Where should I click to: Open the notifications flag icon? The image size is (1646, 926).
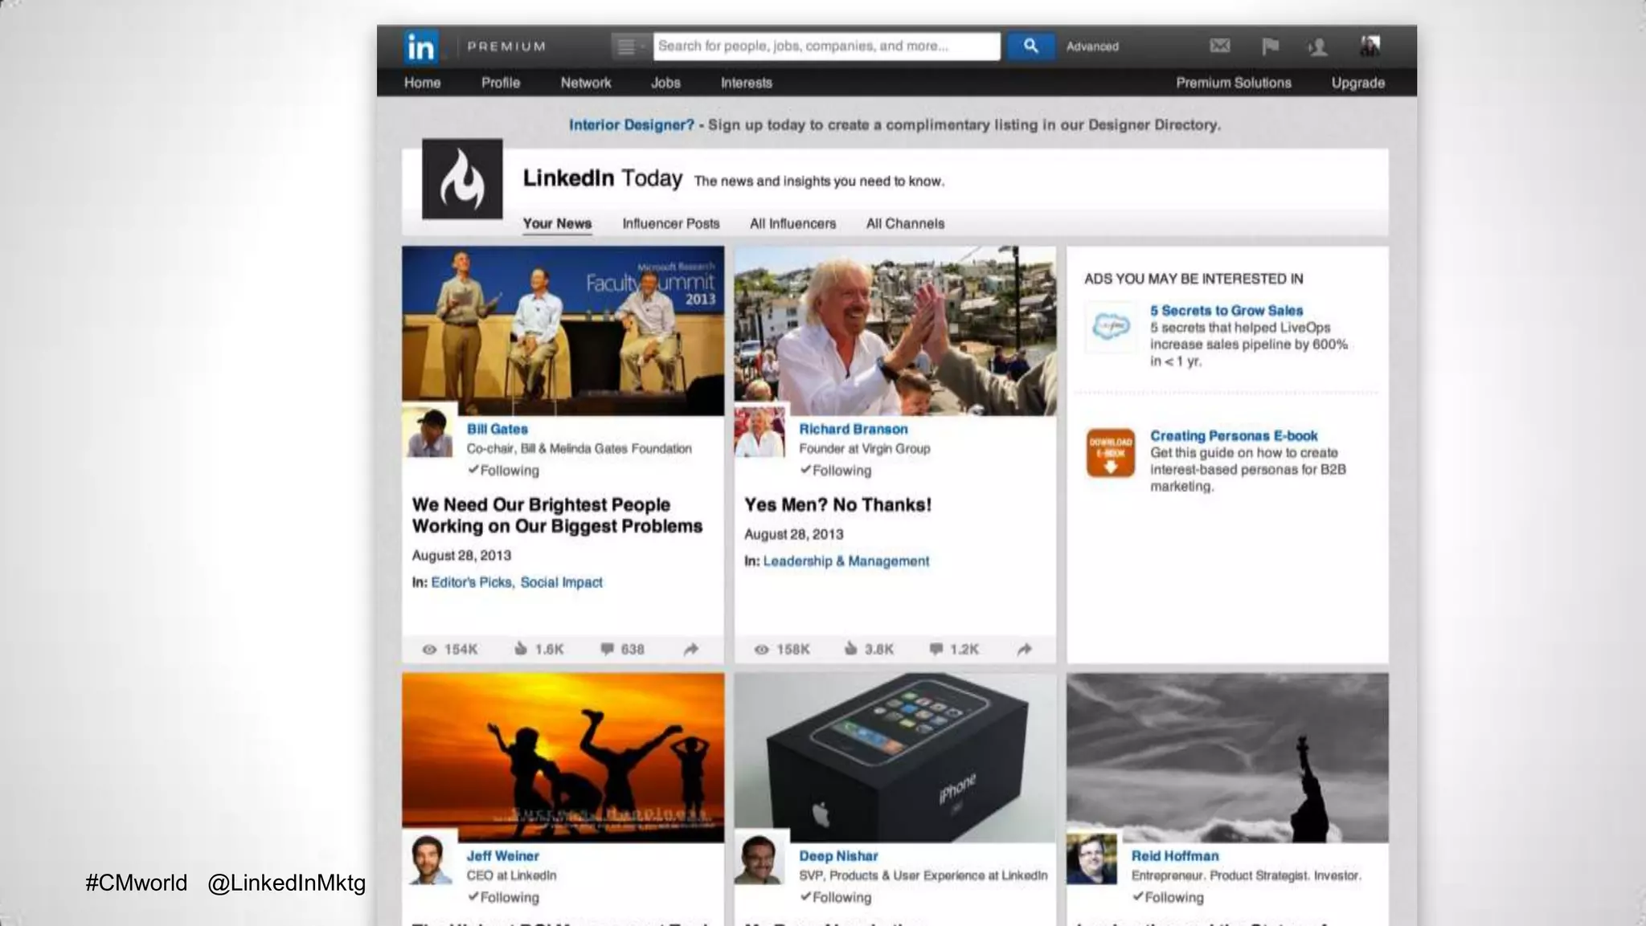point(1270,47)
